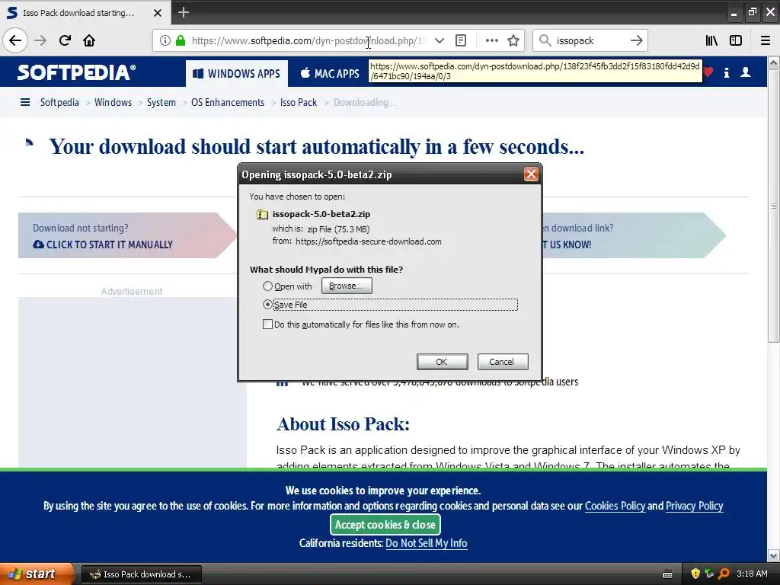Screen dimensions: 780x585
Task: Open Do Not Sell My Info link
Action: [427, 543]
